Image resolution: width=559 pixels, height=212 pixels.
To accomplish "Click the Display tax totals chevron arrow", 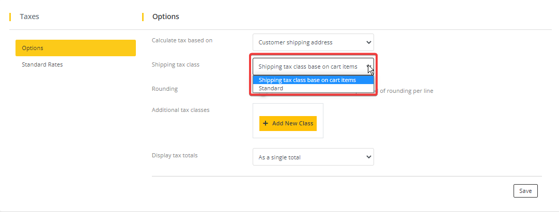I will pos(368,157).
